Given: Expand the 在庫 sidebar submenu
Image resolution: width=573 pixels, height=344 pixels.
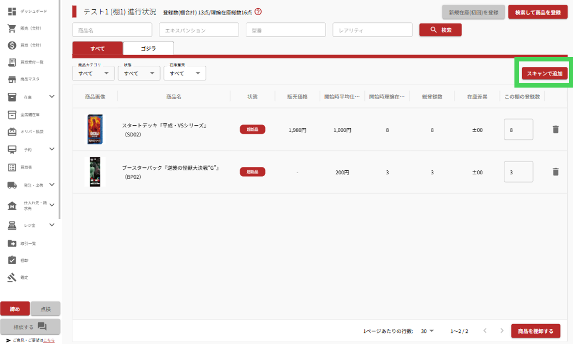Looking at the screenshot, I should (52, 97).
